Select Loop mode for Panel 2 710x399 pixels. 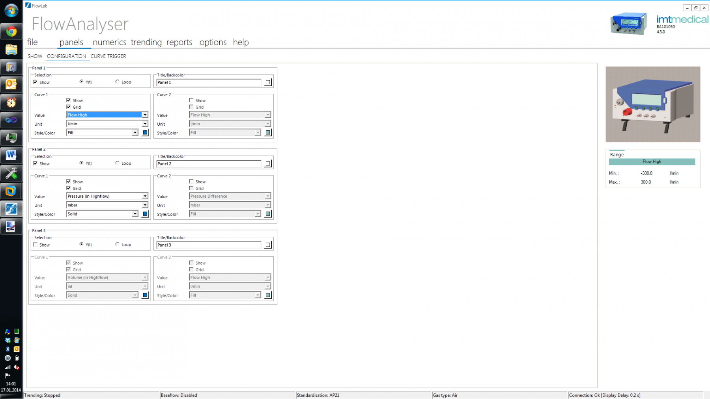tap(117, 163)
